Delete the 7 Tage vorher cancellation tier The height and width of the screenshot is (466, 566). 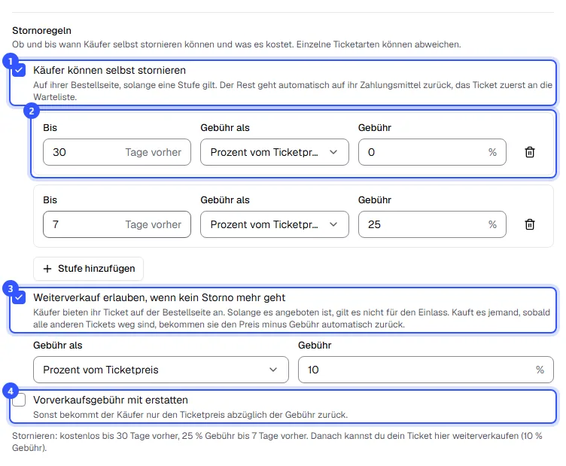coord(530,224)
